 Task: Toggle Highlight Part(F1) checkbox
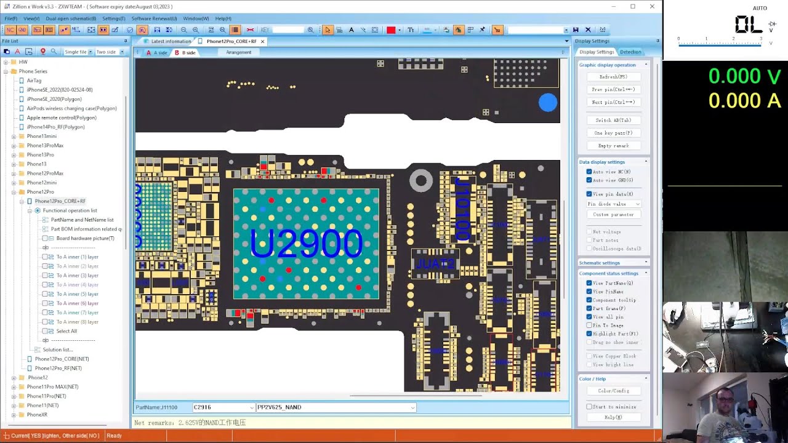tap(589, 333)
